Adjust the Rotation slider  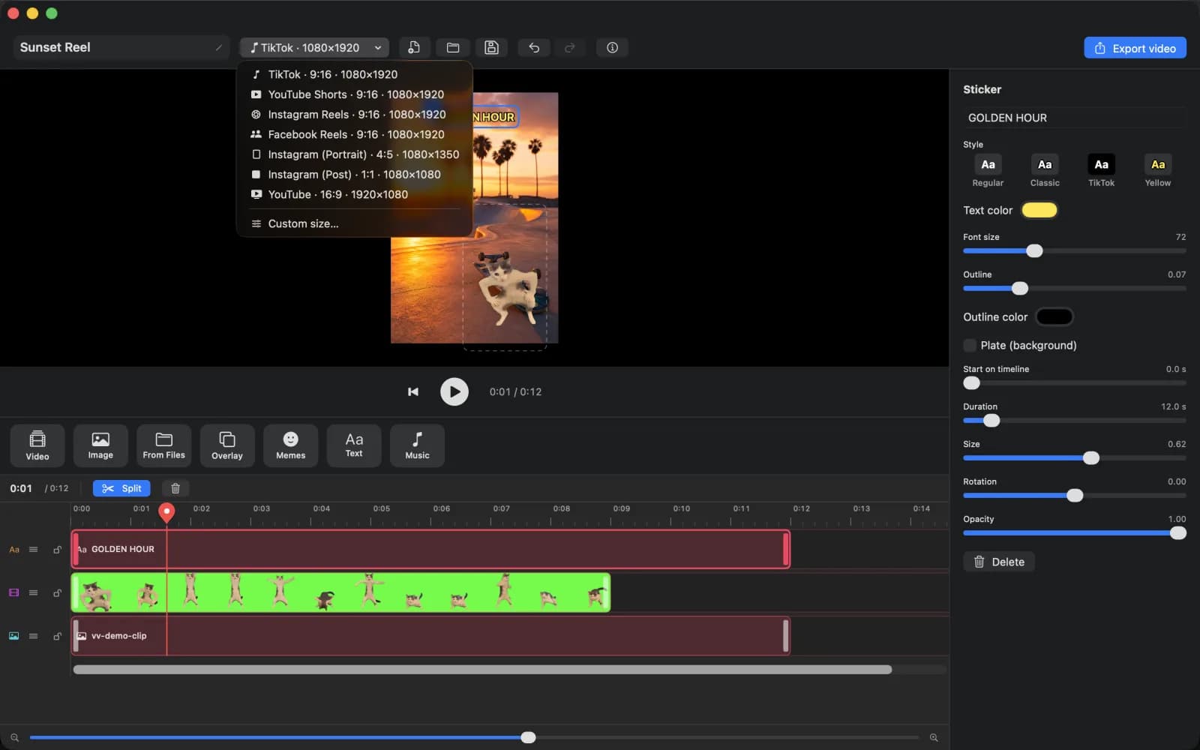[1075, 495]
